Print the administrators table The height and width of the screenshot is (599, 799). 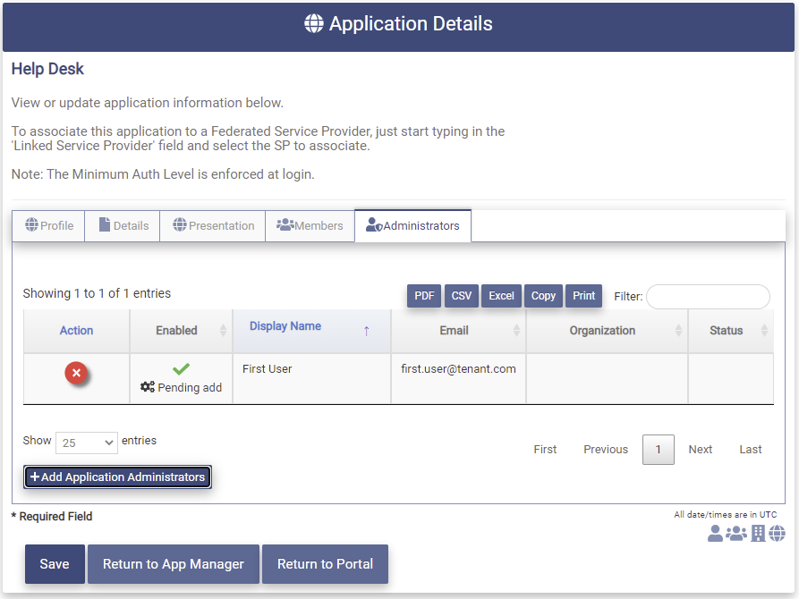click(x=583, y=296)
